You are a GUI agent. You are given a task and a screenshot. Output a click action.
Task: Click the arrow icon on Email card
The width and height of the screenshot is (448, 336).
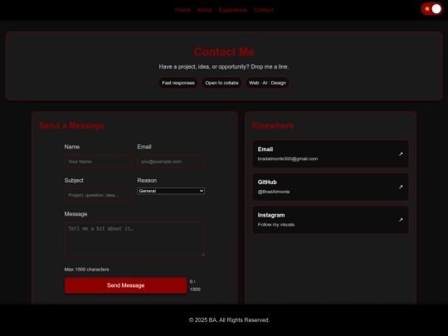tap(401, 154)
